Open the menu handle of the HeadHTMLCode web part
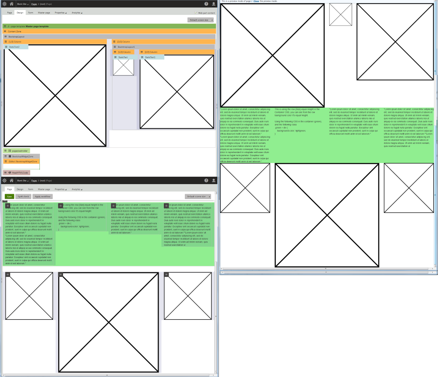Image resolution: width=438 pixels, height=377 pixels. [x=6, y=173]
